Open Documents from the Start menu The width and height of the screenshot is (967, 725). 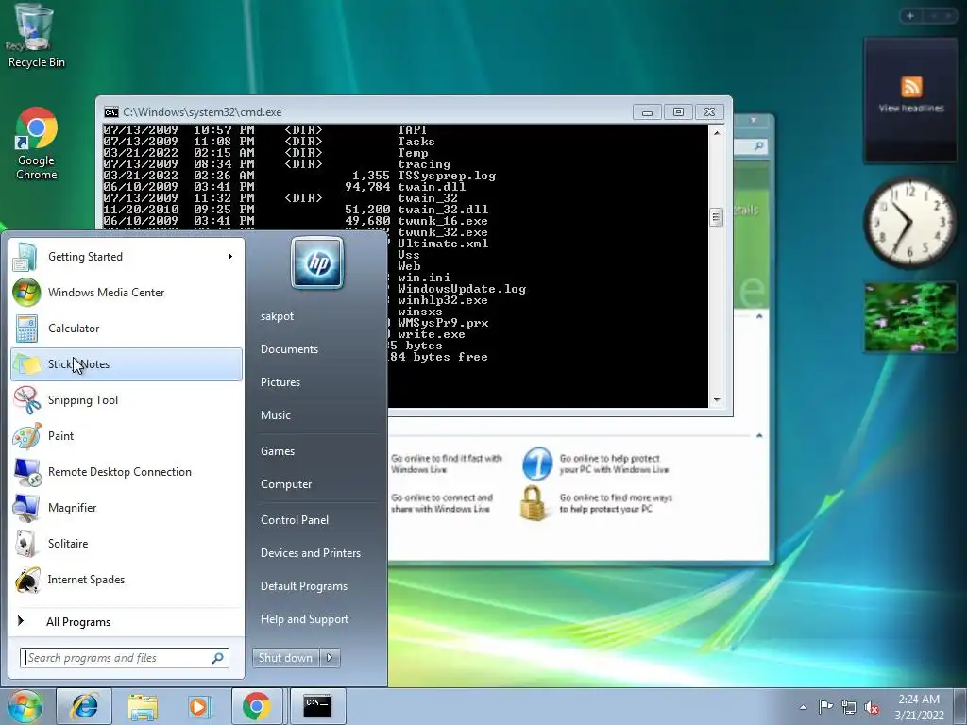tap(289, 349)
